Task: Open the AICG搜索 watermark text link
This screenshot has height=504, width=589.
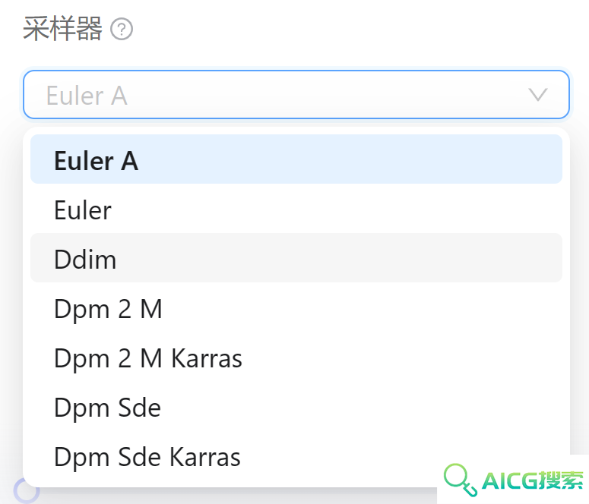Action: tap(532, 480)
